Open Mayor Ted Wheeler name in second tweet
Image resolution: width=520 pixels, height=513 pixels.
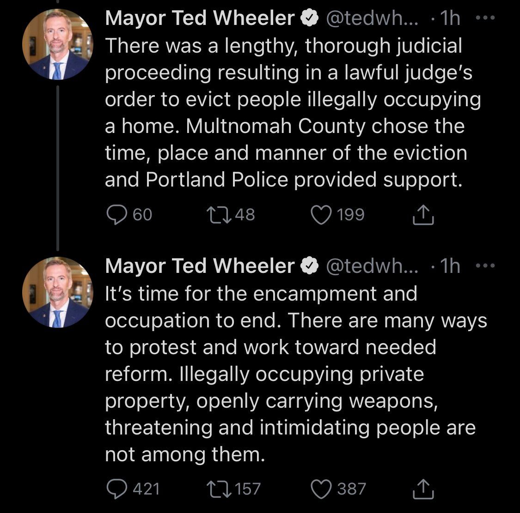point(200,266)
